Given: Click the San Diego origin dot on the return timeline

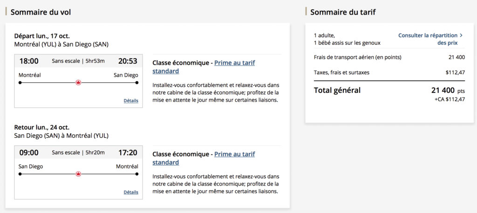Looking at the screenshot, I should pos(20,174).
